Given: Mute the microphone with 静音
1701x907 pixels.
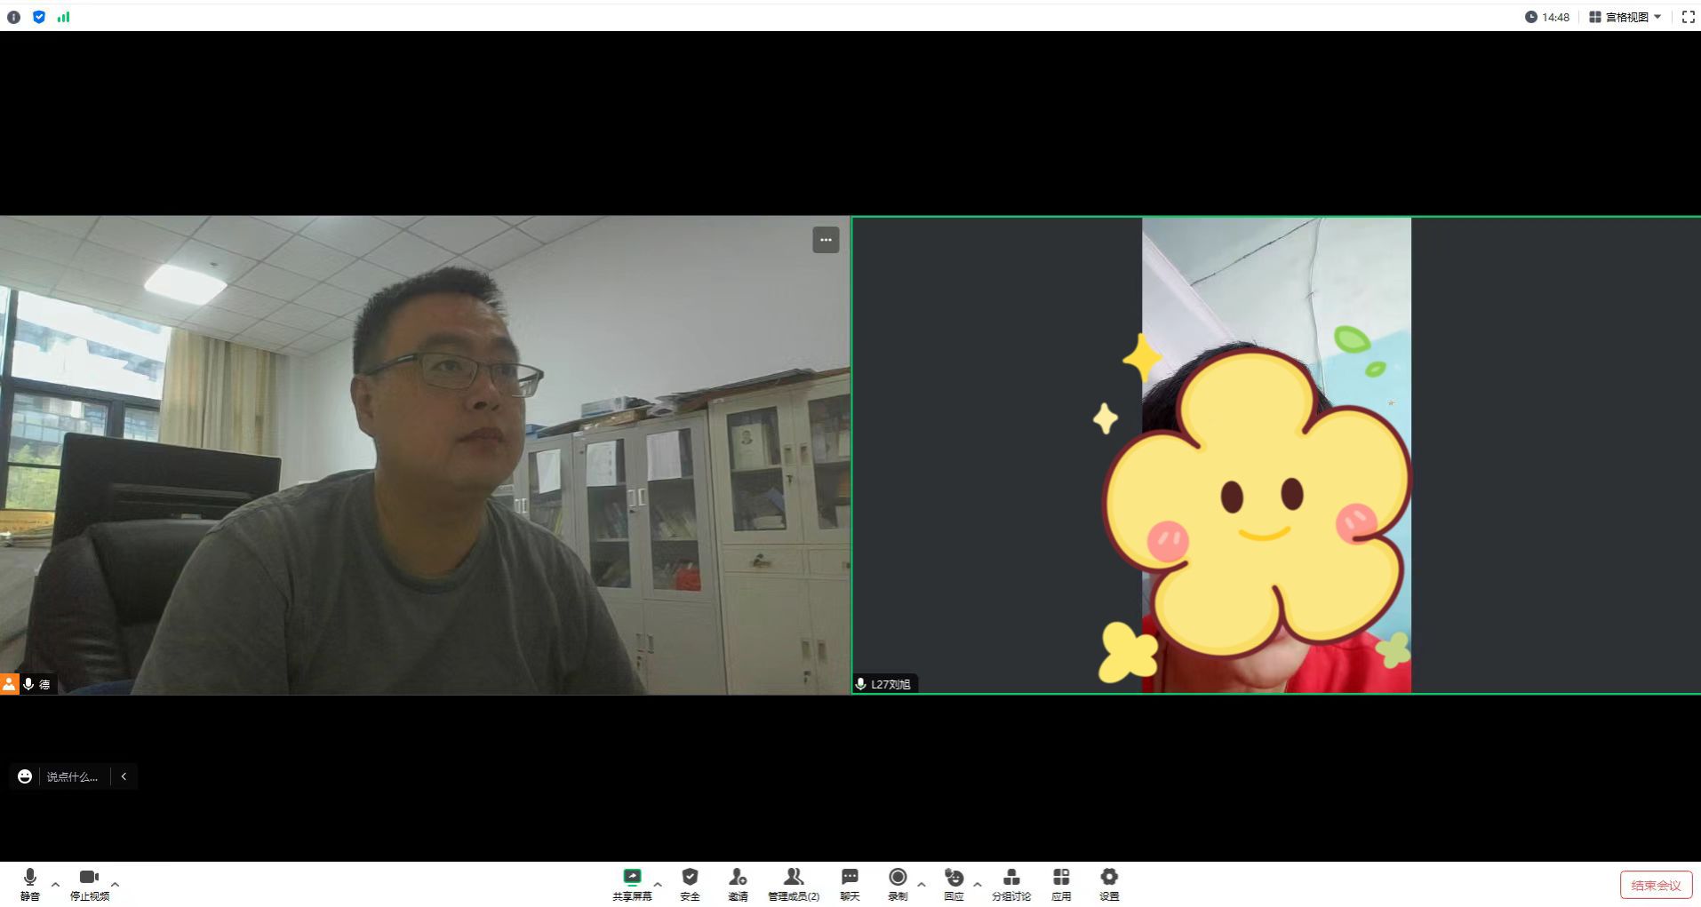Looking at the screenshot, I should (30, 884).
